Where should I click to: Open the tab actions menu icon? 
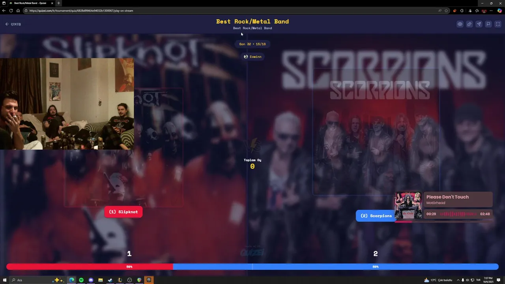[3, 3]
